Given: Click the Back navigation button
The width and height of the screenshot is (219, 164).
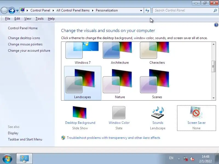Looking at the screenshot, I should (x=4, y=10).
